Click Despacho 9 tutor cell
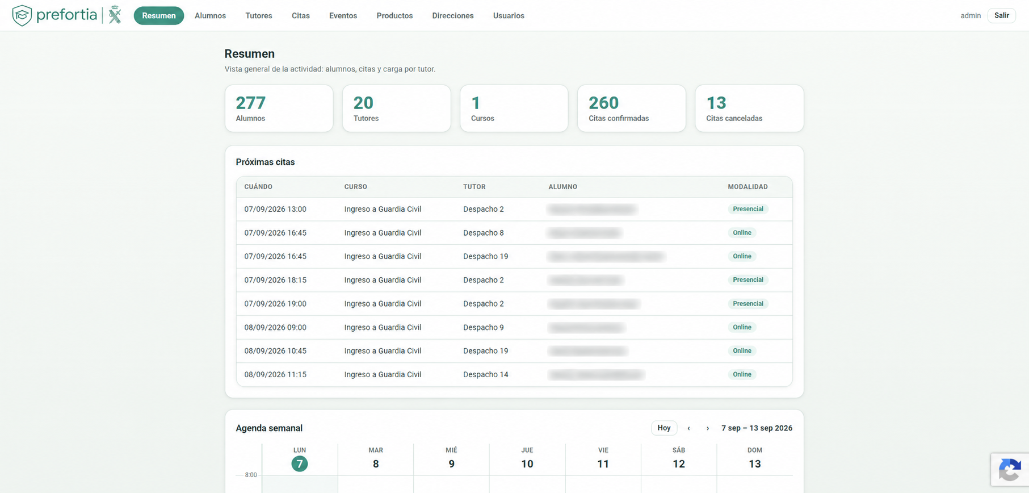1029x493 pixels. click(484, 327)
